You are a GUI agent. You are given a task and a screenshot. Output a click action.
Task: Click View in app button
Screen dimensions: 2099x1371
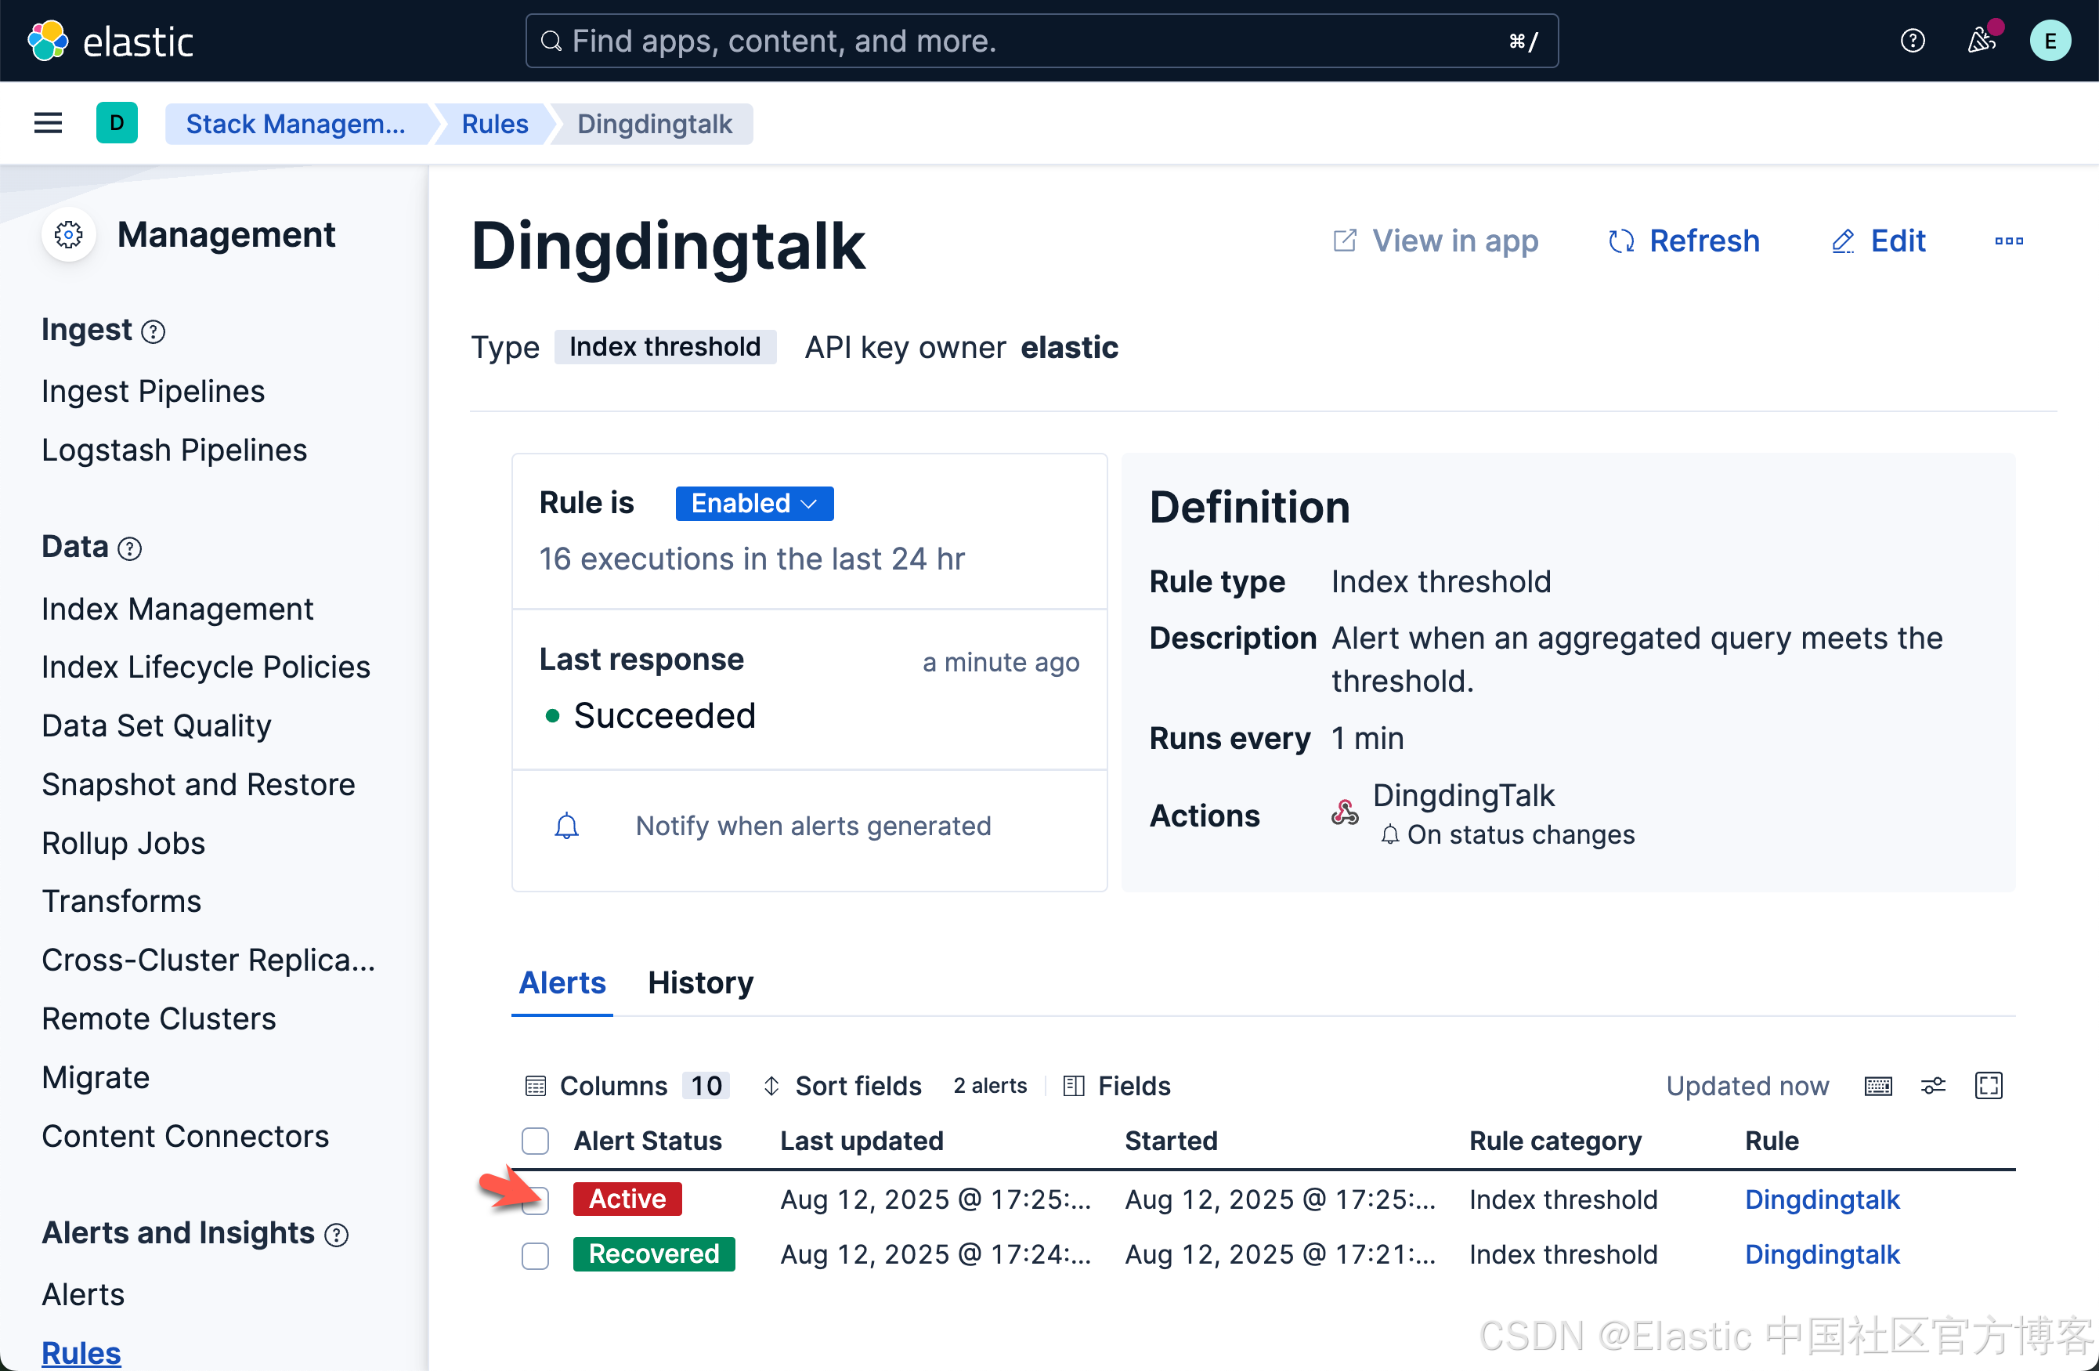(1435, 241)
